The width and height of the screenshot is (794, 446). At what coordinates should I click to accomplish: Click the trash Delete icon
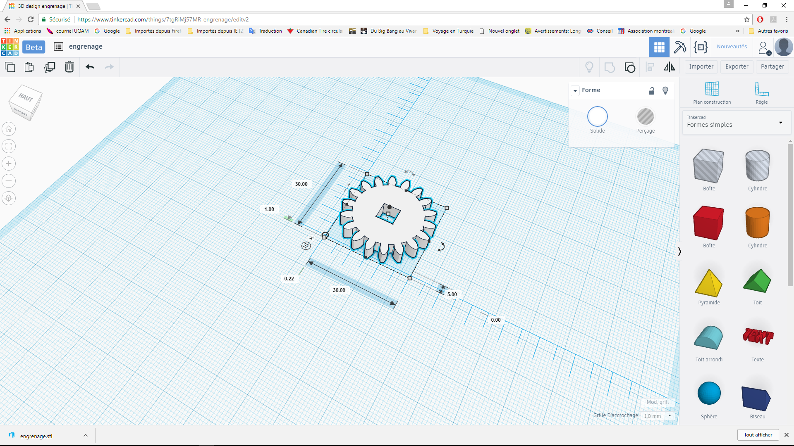[x=69, y=67]
